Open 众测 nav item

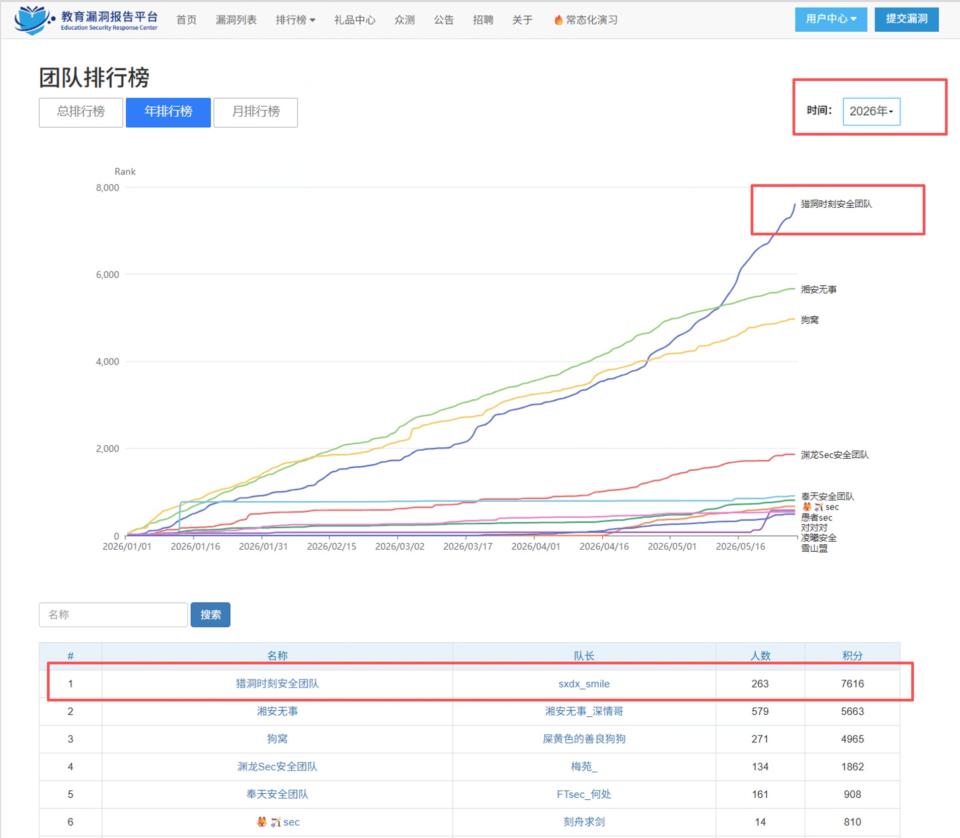[x=405, y=20]
